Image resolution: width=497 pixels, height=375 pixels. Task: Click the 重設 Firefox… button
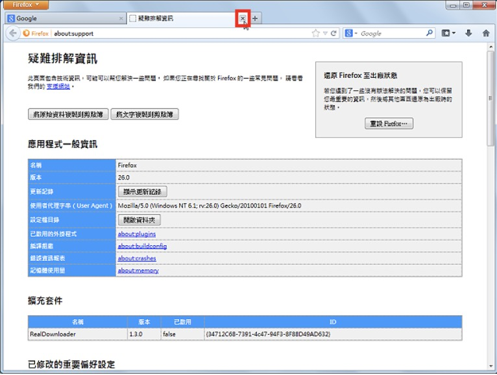point(389,124)
